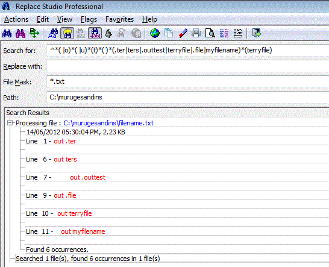Click the Path input field

188,97
